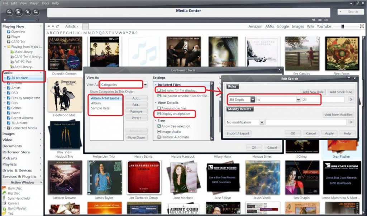367x216 pixels.
Task: Start playback with the Play button
Action: pyautogui.click(x=19, y=12)
